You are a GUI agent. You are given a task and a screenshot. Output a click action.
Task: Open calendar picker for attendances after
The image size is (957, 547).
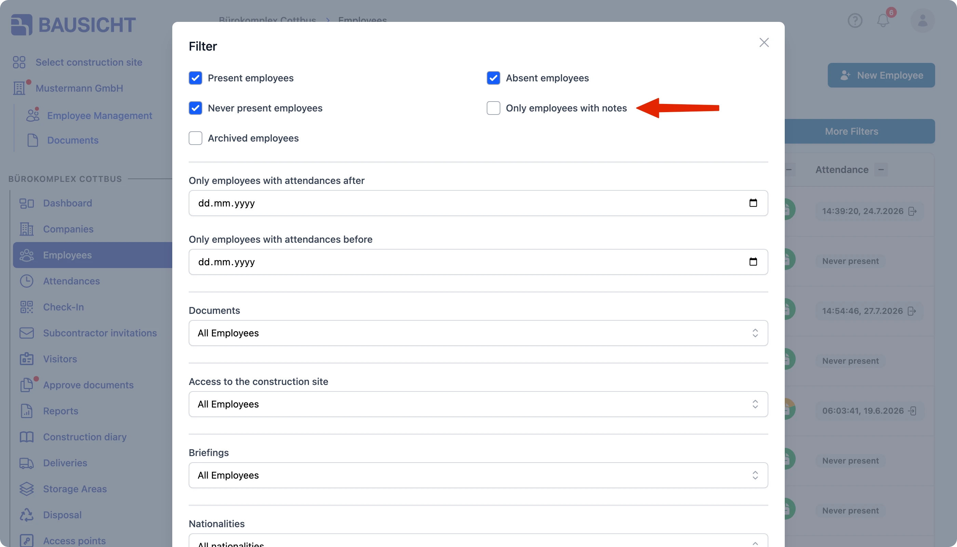point(753,203)
